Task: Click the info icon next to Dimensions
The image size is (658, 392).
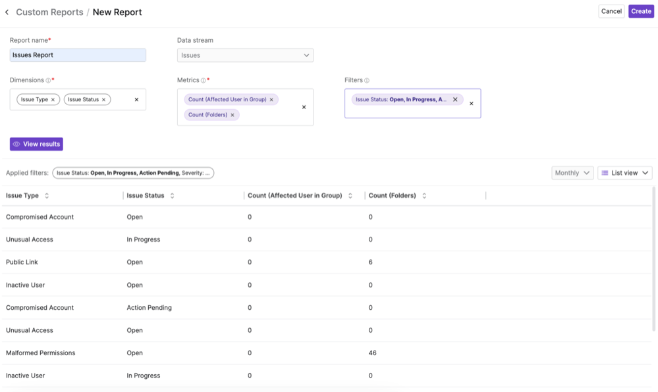Action: (48, 81)
